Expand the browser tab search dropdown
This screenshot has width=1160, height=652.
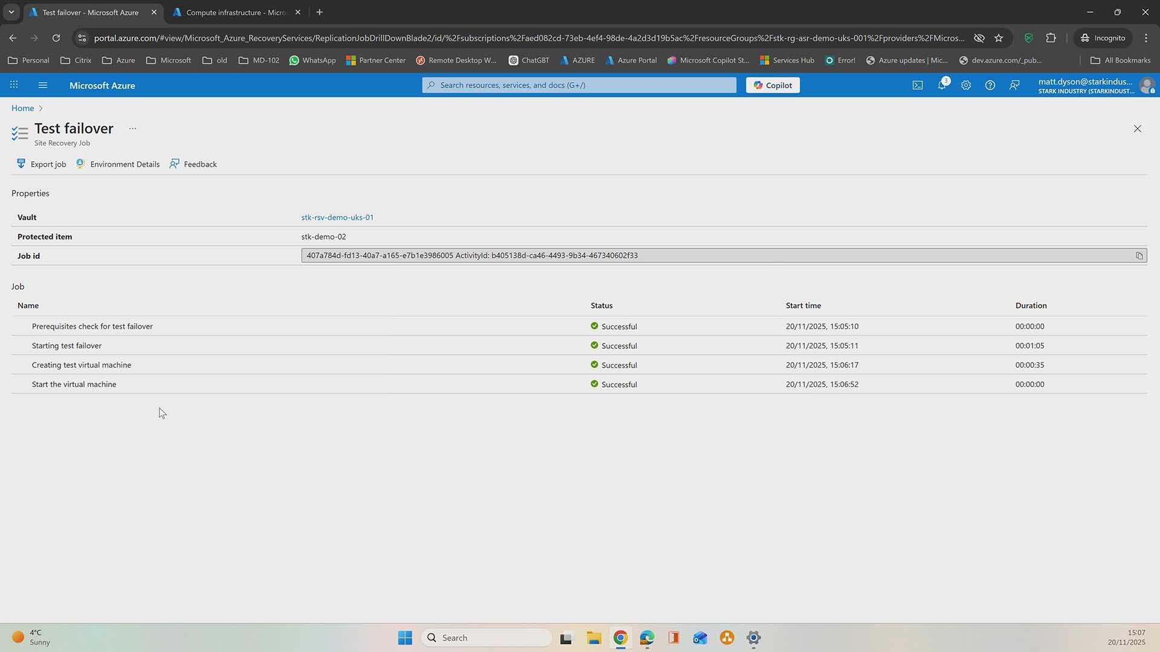pyautogui.click(x=11, y=12)
